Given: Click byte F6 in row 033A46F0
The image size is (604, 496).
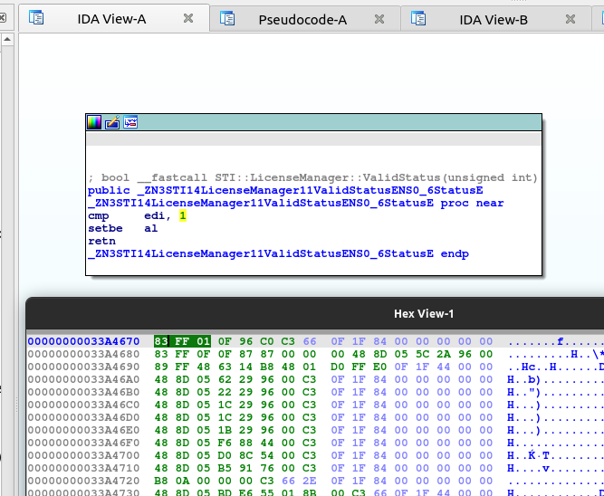Looking at the screenshot, I should click(225, 443).
